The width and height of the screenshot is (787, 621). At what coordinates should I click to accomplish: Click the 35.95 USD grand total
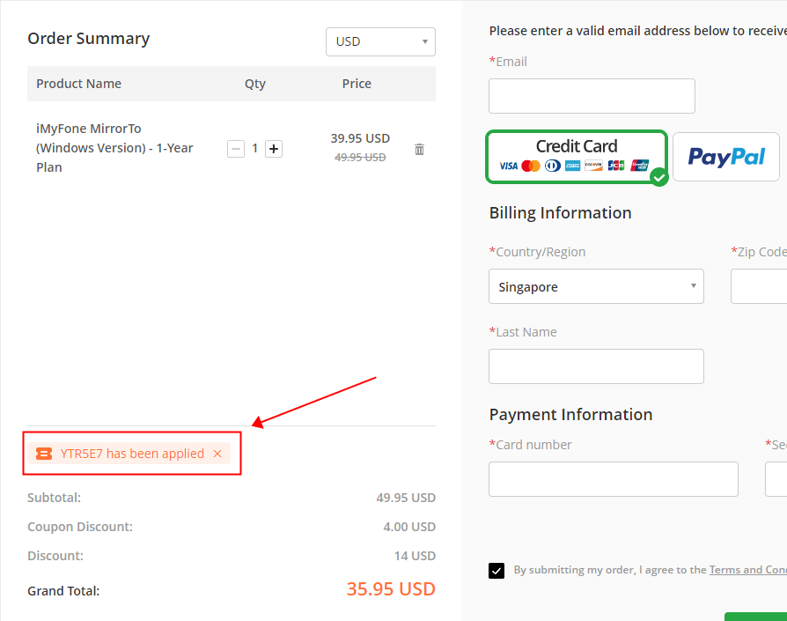(x=391, y=589)
